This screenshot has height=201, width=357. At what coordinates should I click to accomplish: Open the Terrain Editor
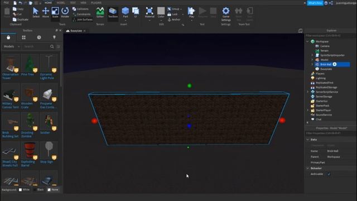coord(100,12)
